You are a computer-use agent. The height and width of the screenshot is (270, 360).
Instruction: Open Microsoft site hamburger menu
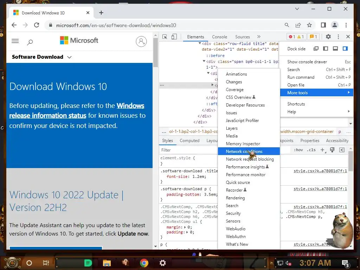point(15,41)
